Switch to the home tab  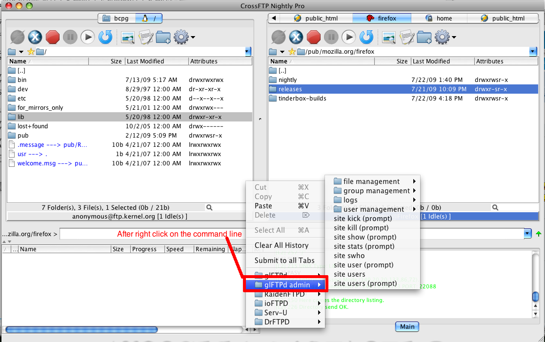pyautogui.click(x=439, y=19)
